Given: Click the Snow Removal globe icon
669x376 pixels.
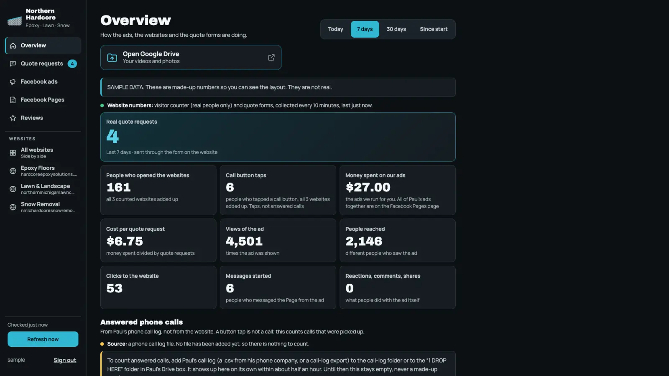Looking at the screenshot, I should pos(13,207).
